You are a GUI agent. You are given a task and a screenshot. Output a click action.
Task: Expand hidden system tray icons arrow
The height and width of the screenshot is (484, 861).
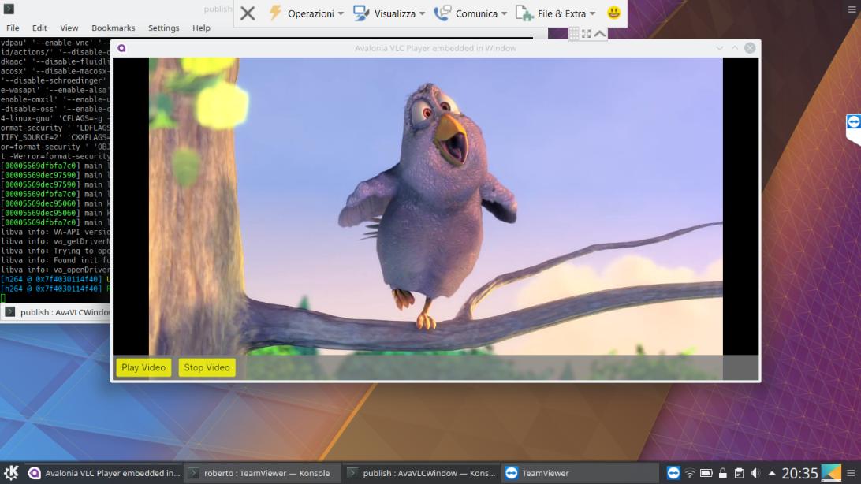click(771, 473)
